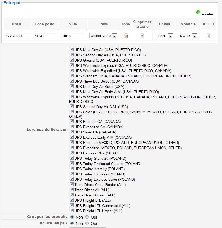Toggle UPS Express Early A.M (CANADA)
The image size is (222, 228).
72,137
